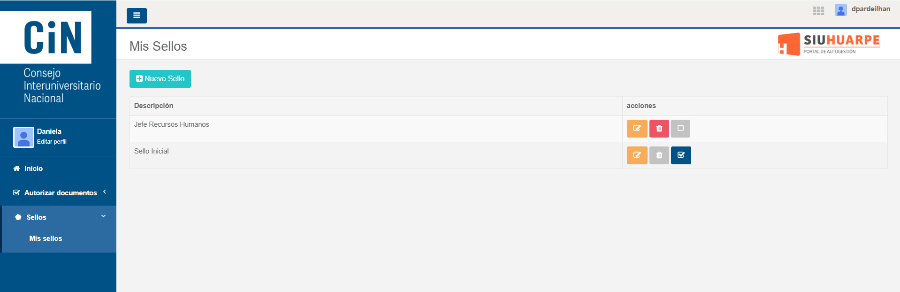Click the user avatar icon beside dpardeilhan
Screen dimensions: 900x292
click(840, 10)
